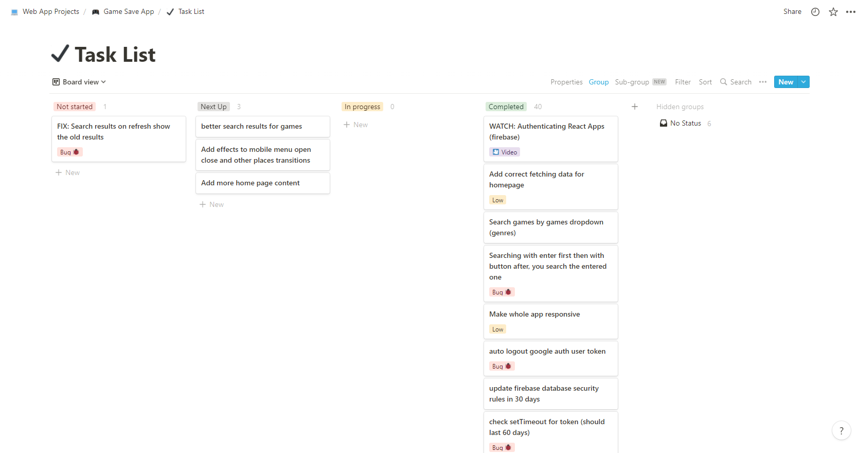
Task: Open 'Add more home page content' card
Action: point(263,183)
